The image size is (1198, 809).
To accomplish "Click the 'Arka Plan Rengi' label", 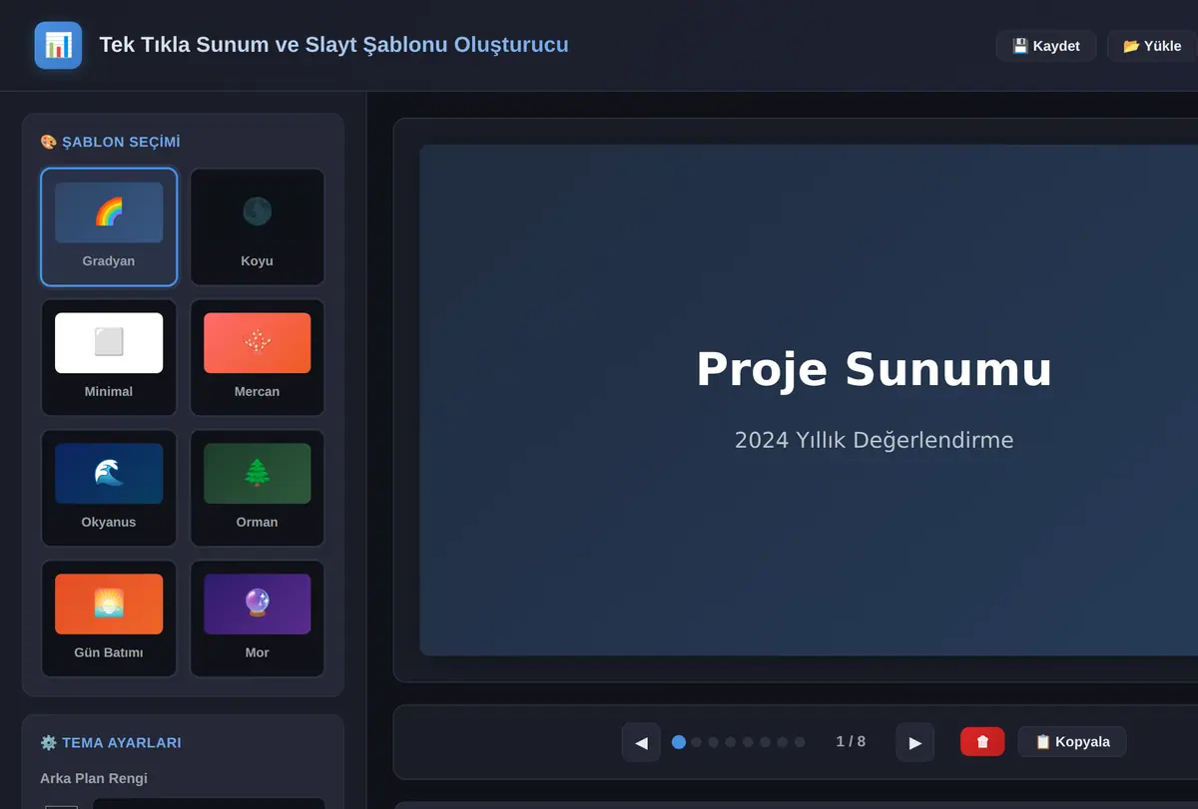I will [x=94, y=778].
